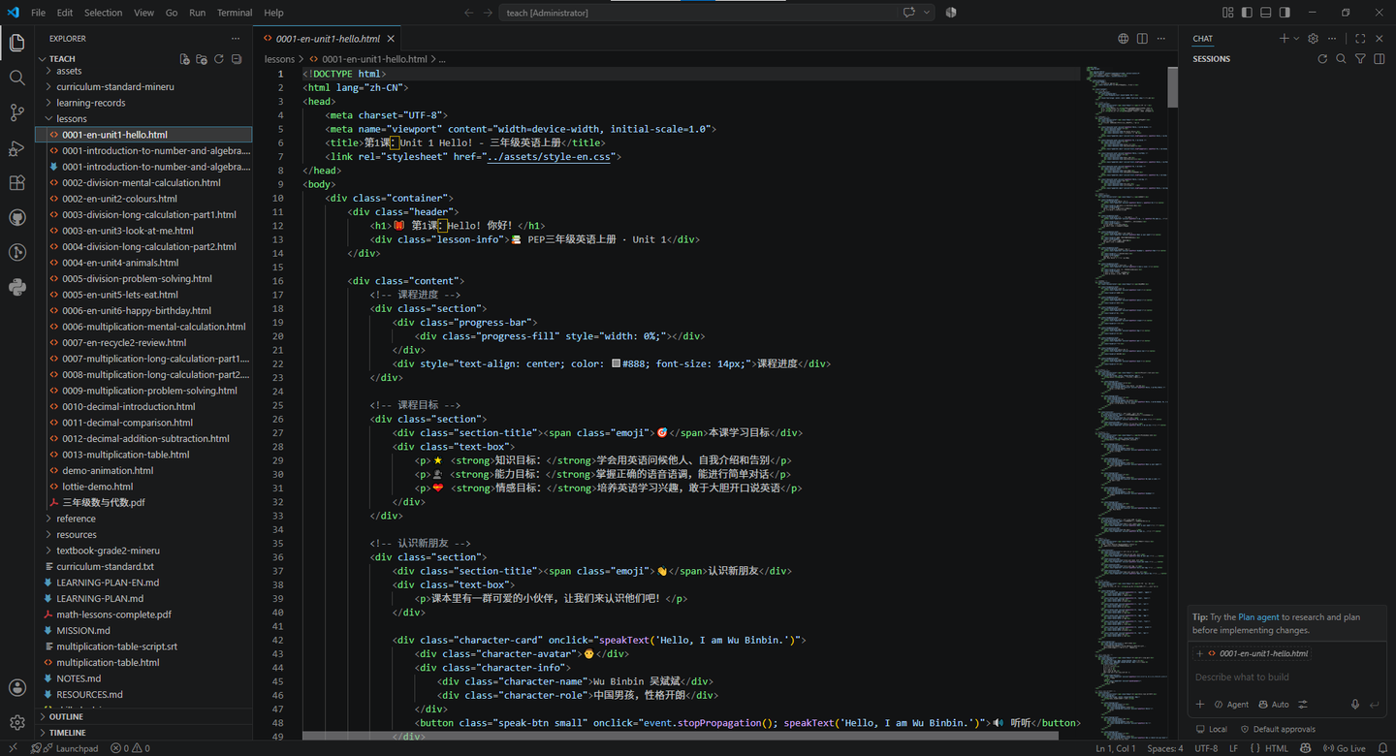Open Customize Layout button

click(1228, 13)
